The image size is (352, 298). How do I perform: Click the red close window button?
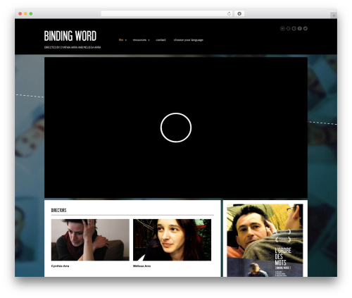(x=20, y=14)
